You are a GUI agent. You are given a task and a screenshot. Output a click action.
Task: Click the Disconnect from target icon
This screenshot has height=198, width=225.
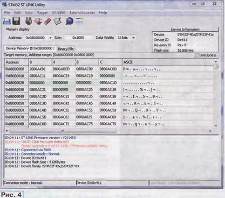[x=38, y=22]
